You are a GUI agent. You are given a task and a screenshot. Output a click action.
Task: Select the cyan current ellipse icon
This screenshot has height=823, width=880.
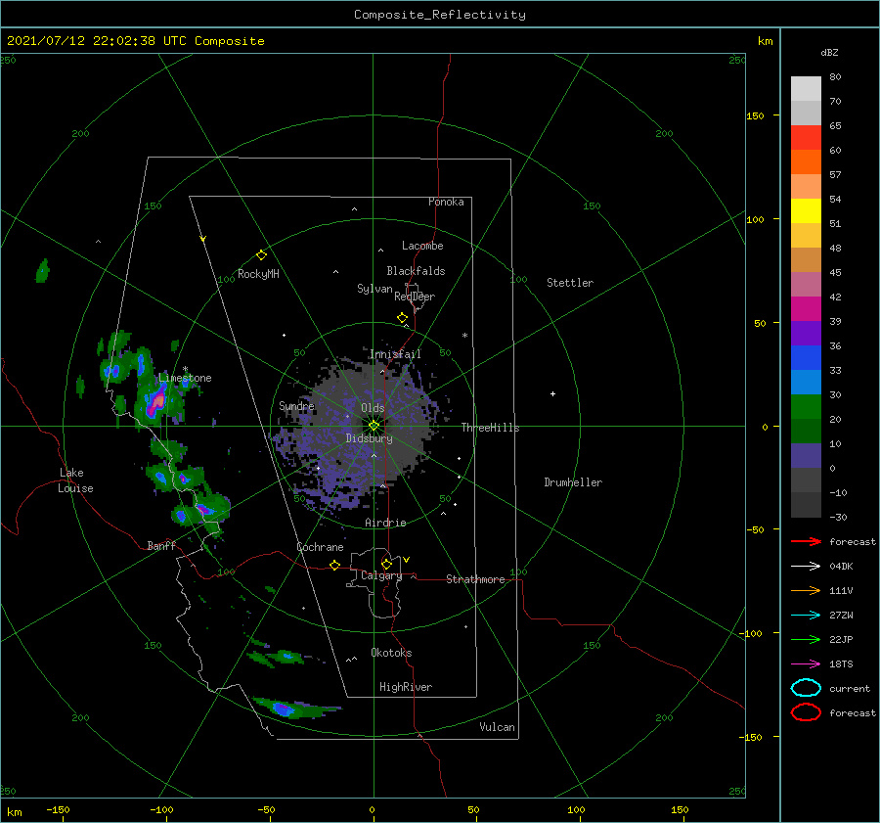pos(806,688)
